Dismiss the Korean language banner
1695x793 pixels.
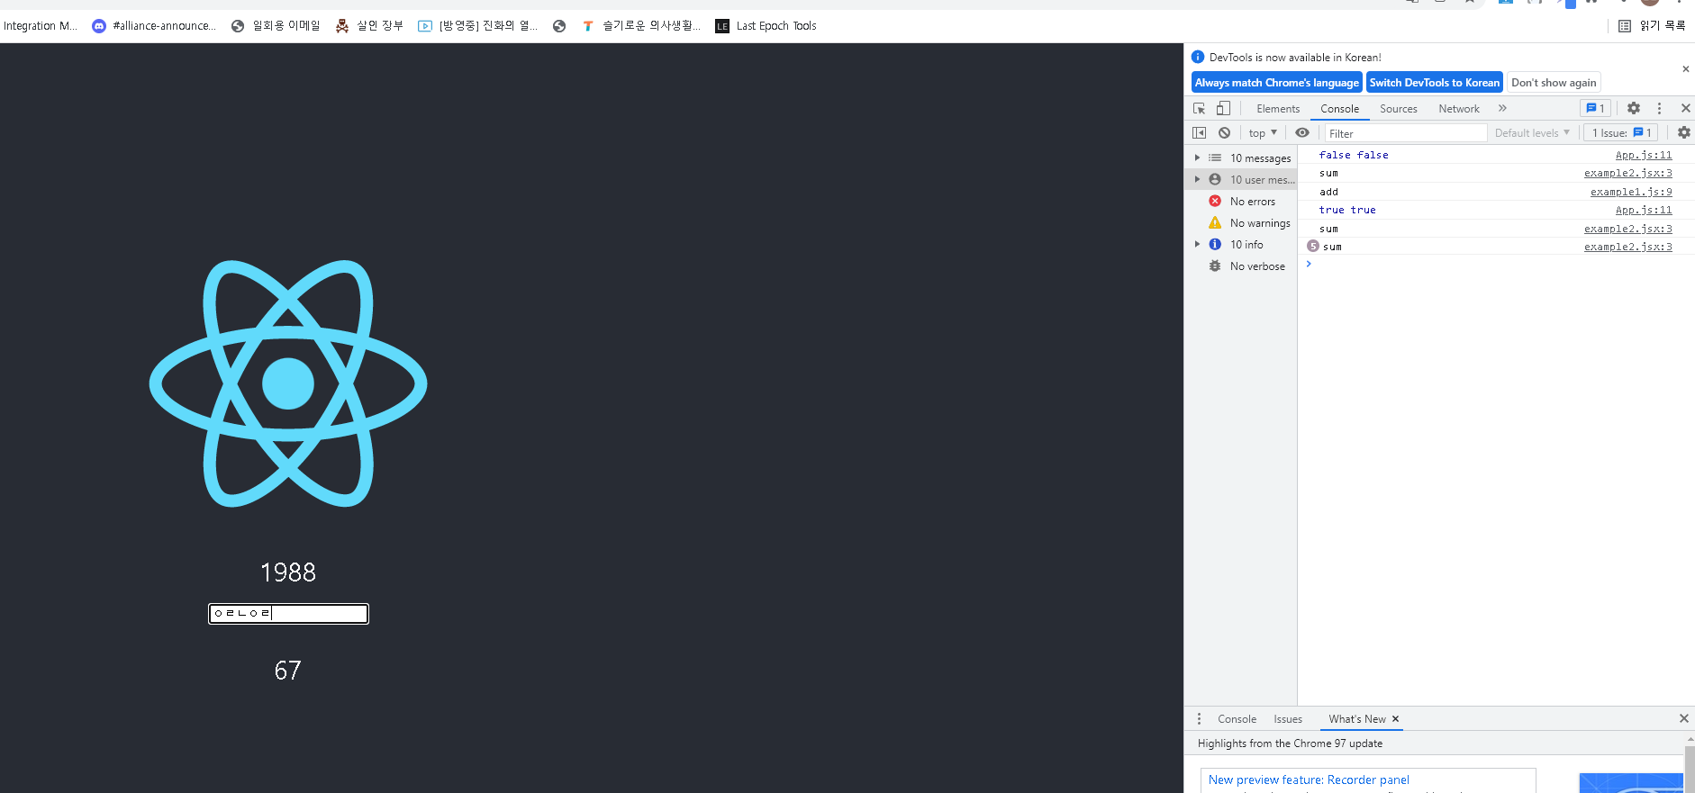click(1685, 68)
